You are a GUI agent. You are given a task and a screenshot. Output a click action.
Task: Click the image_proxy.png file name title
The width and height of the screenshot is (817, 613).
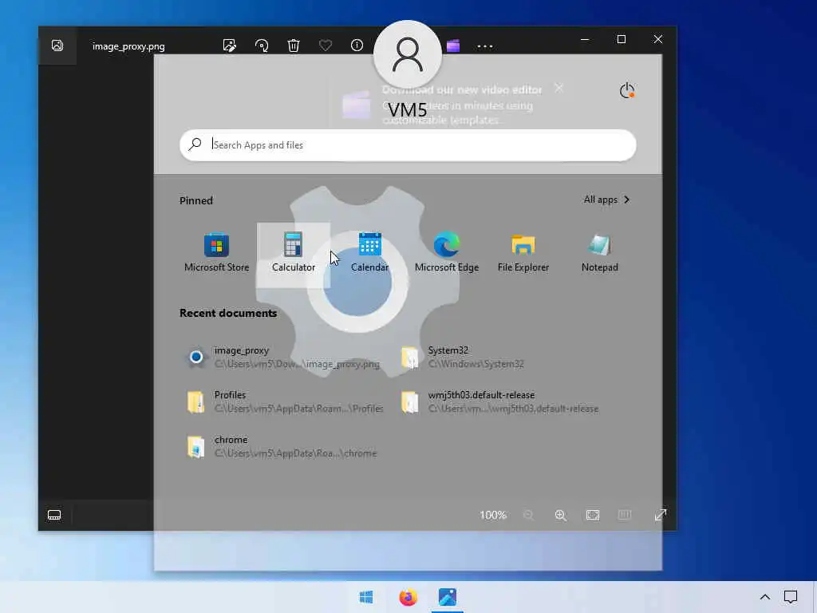point(128,46)
